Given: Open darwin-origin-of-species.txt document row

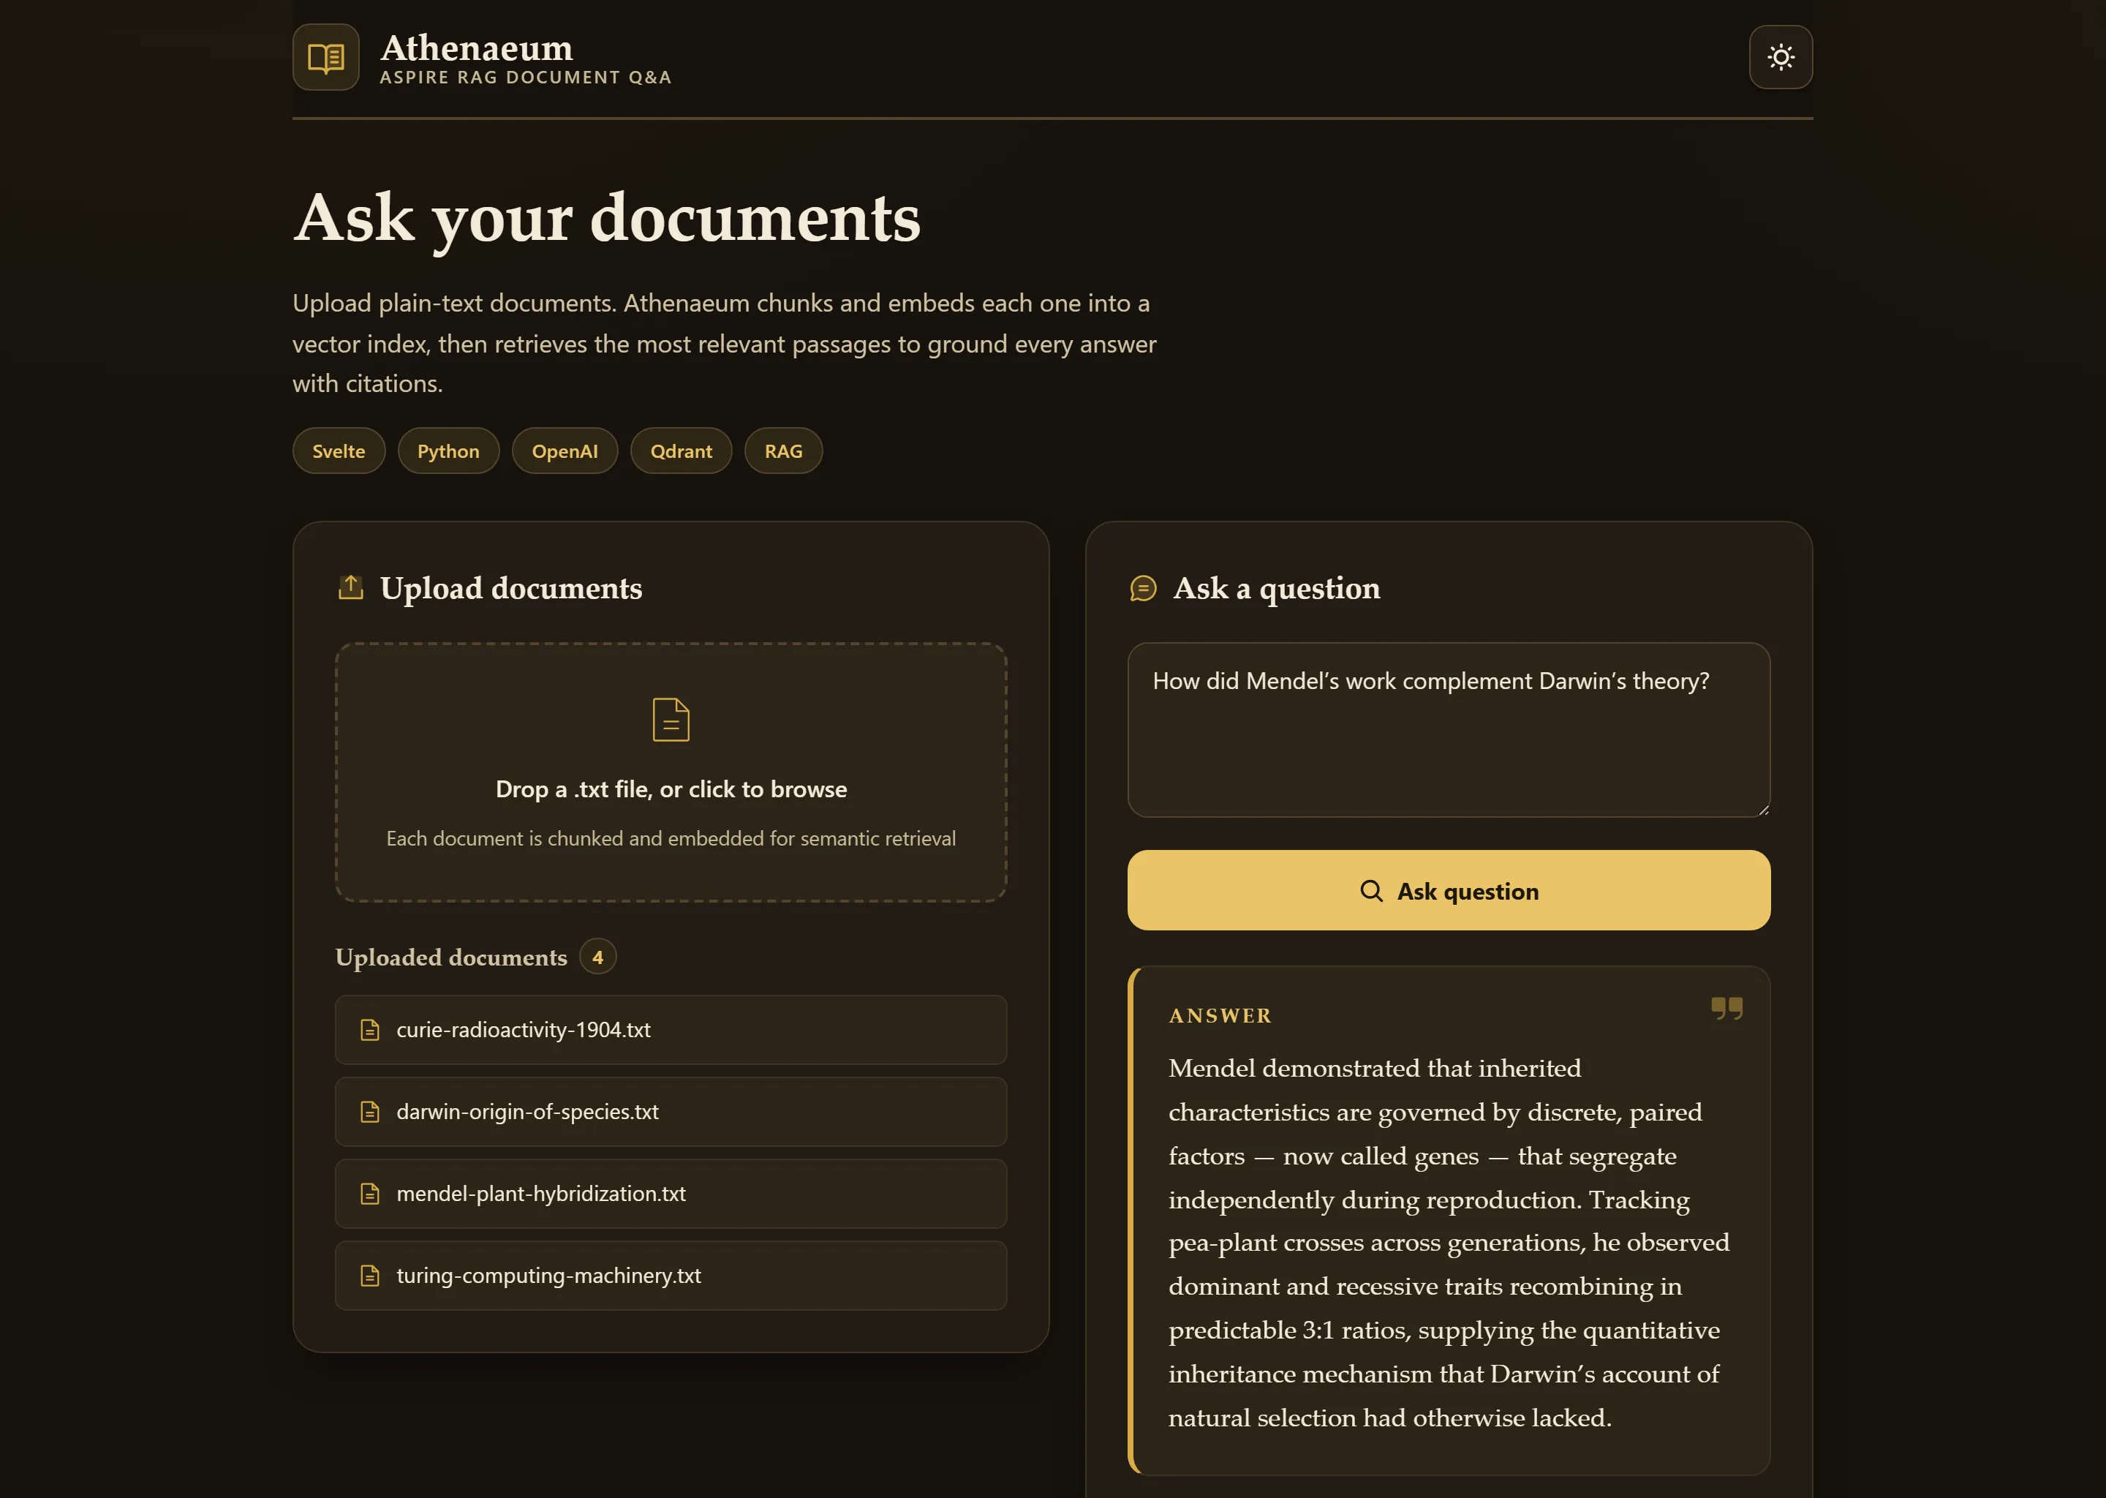Looking at the screenshot, I should click(x=671, y=1112).
